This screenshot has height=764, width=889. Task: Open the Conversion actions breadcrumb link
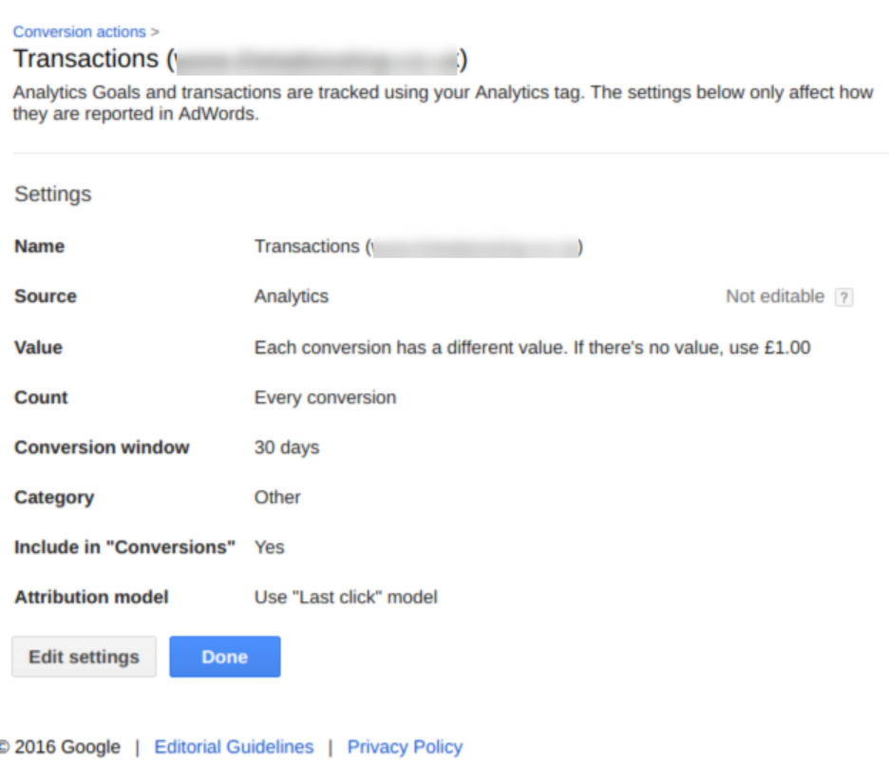click(81, 31)
